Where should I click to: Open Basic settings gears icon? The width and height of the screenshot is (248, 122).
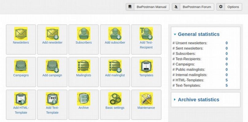pyautogui.click(x=115, y=99)
